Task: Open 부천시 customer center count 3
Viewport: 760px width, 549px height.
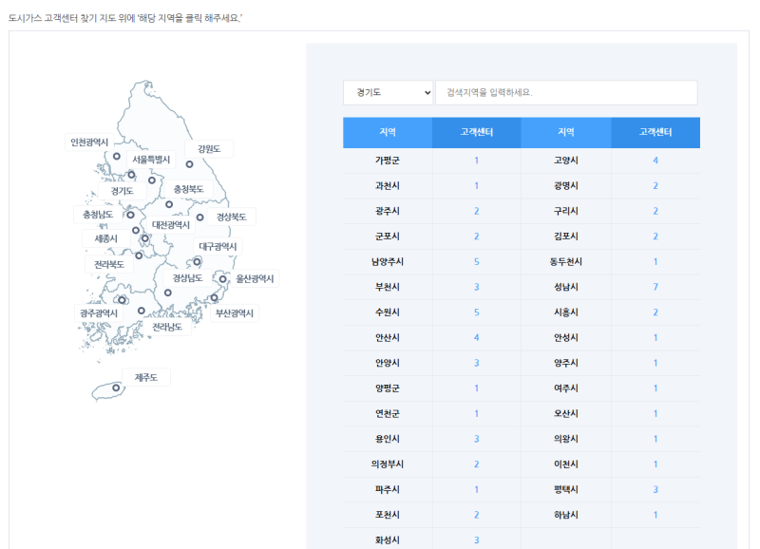Action: pos(477,287)
